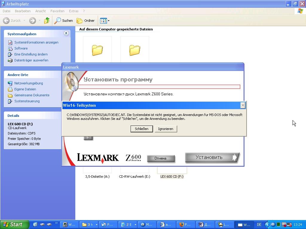Viewport: 306px width, 229px height.
Task: Click the Отмена button in Lexmark installer
Action: (x=160, y=158)
